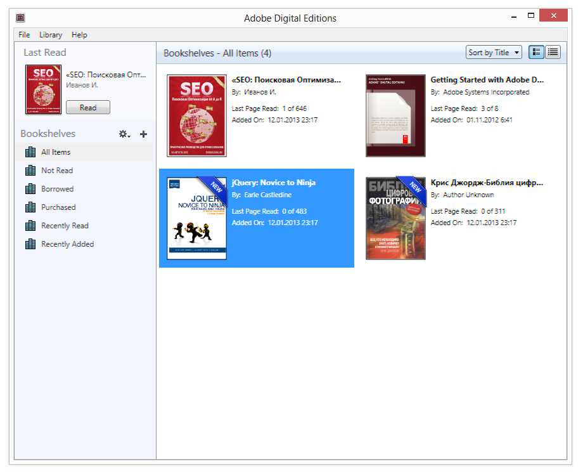Click the Recently Read bookshelf icon
The width and height of the screenshot is (583, 475).
pos(30,225)
